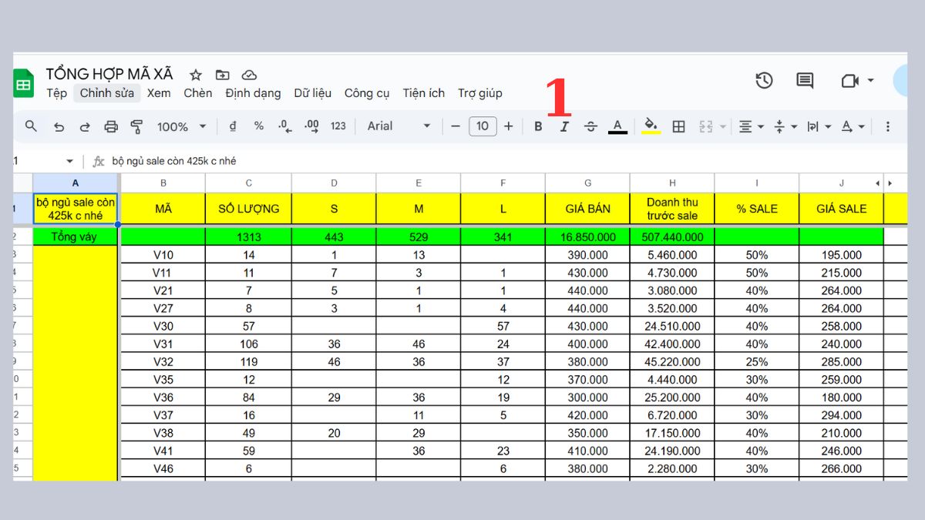Select column G header

pos(587,183)
